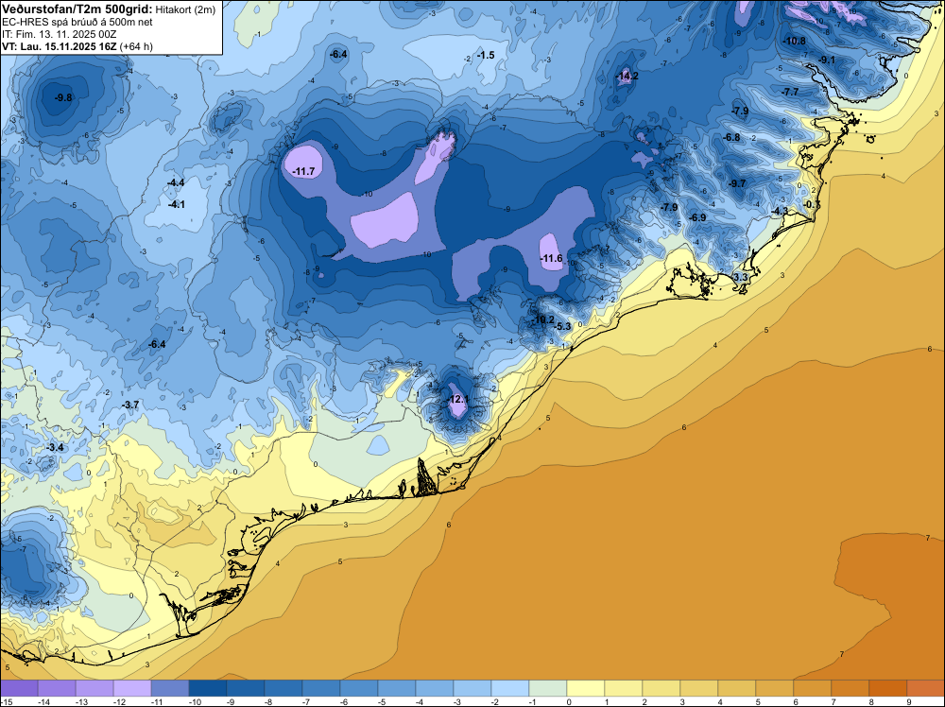Click the 5 label in the legend

click(758, 701)
